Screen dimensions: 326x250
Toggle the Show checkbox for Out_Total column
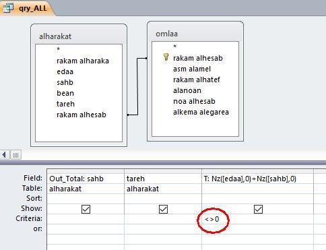pos(86,209)
